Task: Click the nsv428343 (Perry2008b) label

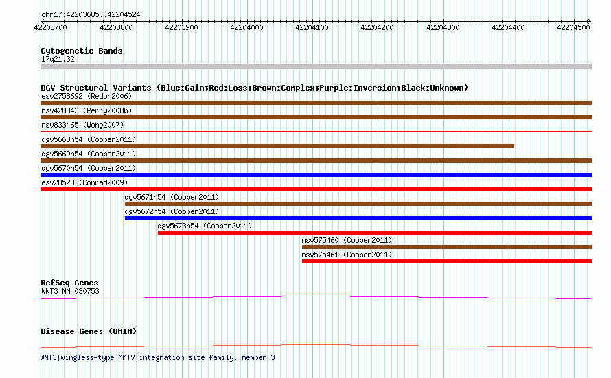Action: [x=87, y=110]
